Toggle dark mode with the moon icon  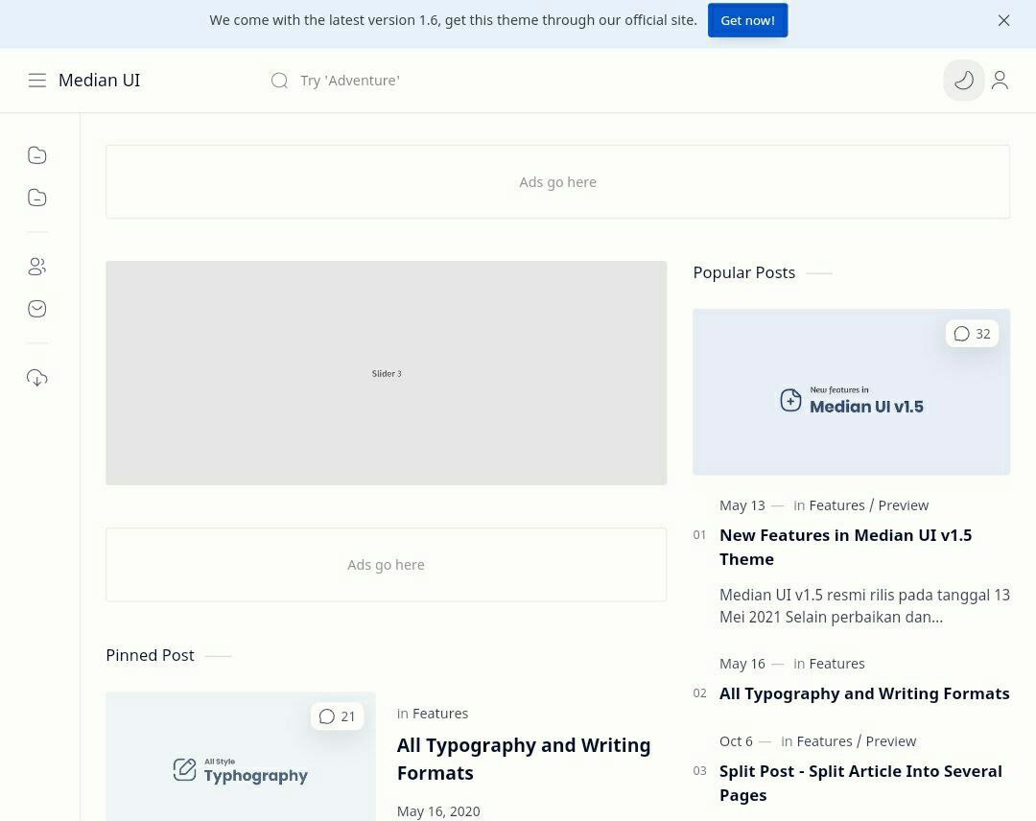963,80
